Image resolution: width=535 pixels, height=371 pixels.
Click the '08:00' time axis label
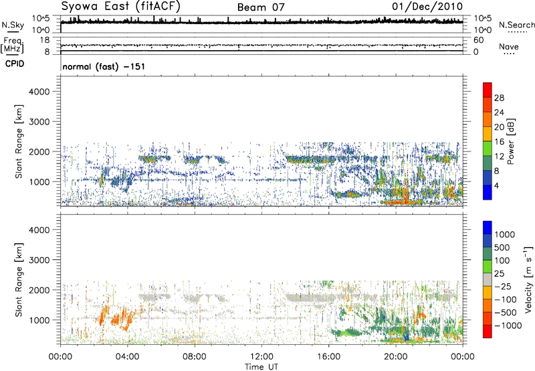[195, 357]
